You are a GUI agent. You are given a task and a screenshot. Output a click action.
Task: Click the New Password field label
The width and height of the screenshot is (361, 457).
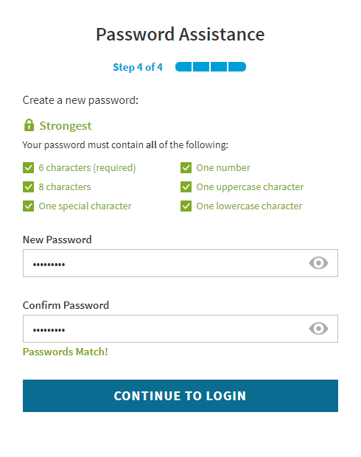pos(57,240)
